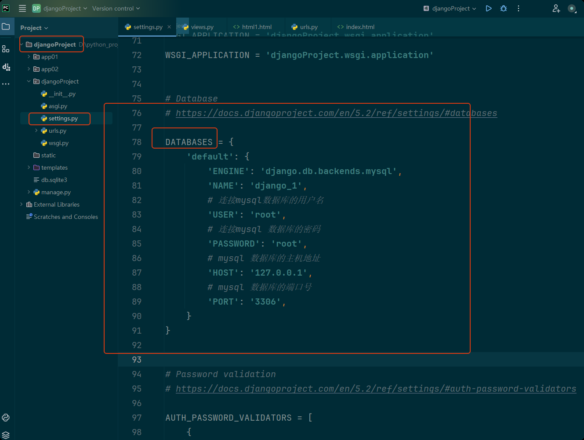
Task: Expand the External Libraries arrow
Action: (22, 204)
